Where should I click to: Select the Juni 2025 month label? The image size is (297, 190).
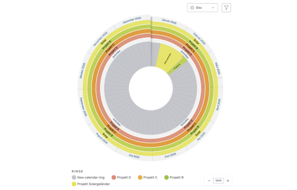click(x=170, y=156)
